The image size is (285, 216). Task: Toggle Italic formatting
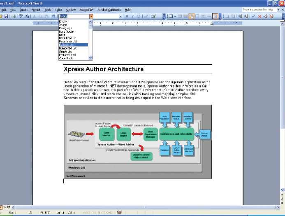[x=132, y=16]
